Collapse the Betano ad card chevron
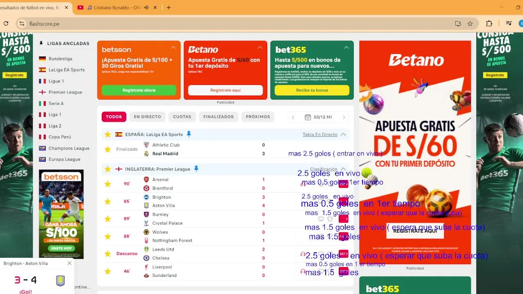 [260, 47]
